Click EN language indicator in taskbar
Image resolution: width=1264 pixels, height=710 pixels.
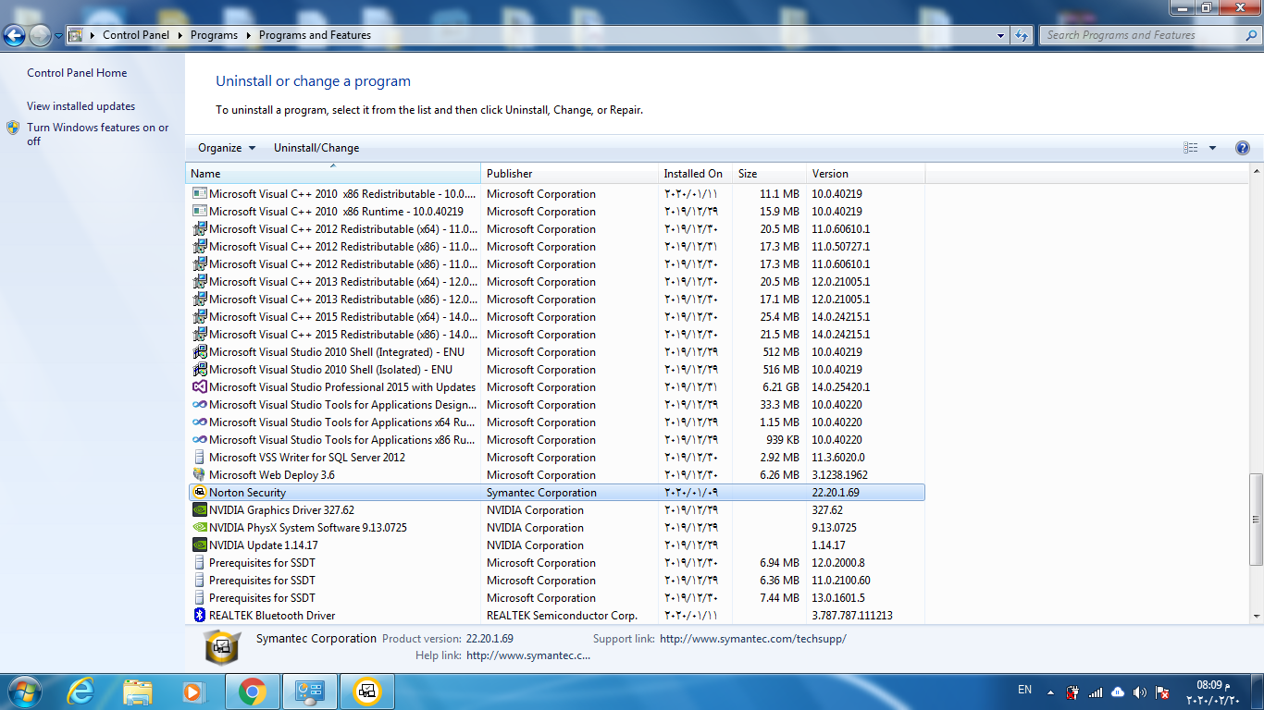(1024, 690)
